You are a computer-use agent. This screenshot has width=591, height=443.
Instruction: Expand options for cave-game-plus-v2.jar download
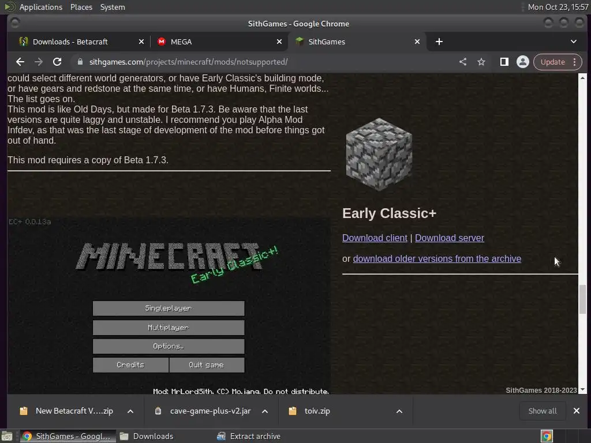pos(265,411)
